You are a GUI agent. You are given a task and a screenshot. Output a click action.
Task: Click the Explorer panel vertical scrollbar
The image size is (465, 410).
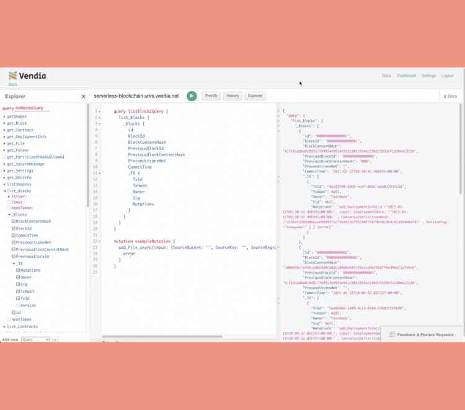click(x=88, y=155)
